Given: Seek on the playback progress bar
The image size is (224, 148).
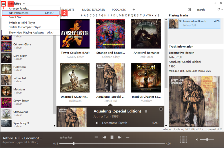Looking at the screenshot, I should pyautogui.click(x=112, y=143).
